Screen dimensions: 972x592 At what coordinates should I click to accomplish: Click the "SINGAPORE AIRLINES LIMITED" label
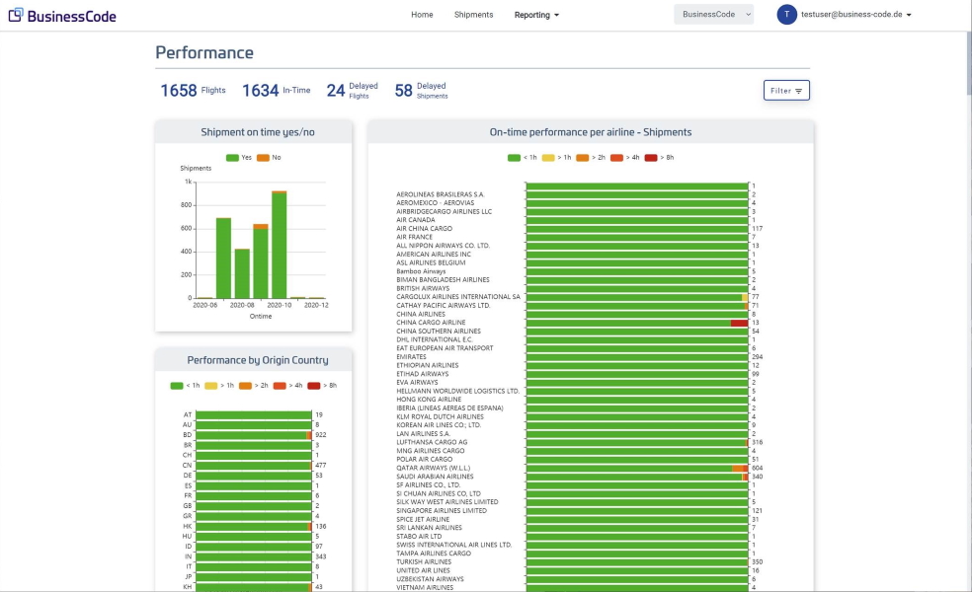[442, 511]
